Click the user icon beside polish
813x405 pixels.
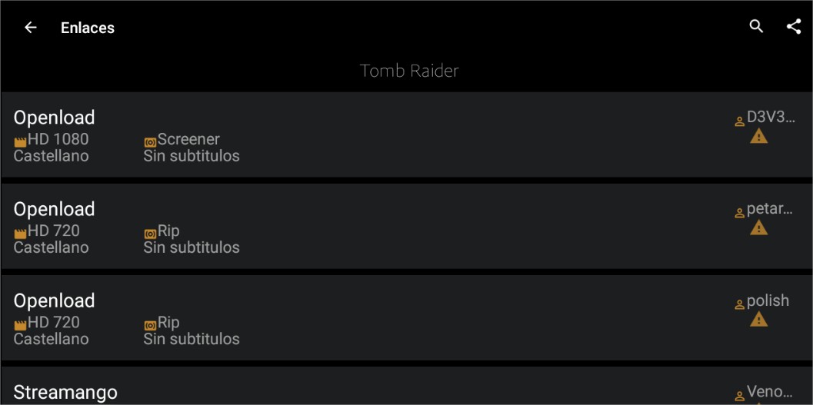tap(740, 304)
